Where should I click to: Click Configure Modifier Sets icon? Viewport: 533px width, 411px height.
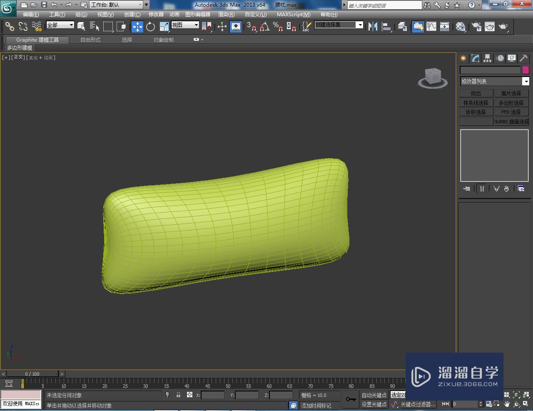[x=521, y=189]
